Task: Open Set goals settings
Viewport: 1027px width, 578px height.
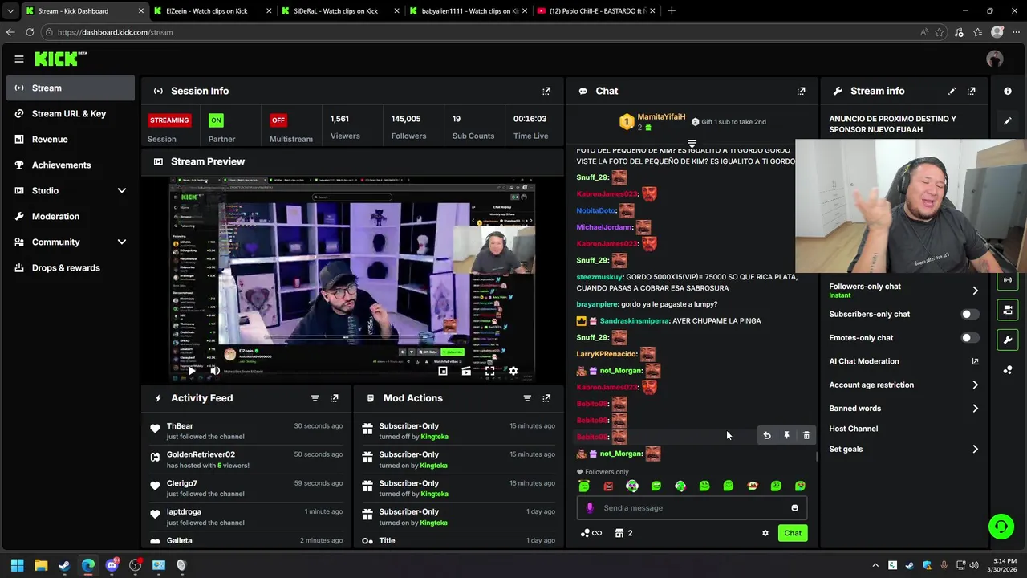Action: [904, 449]
